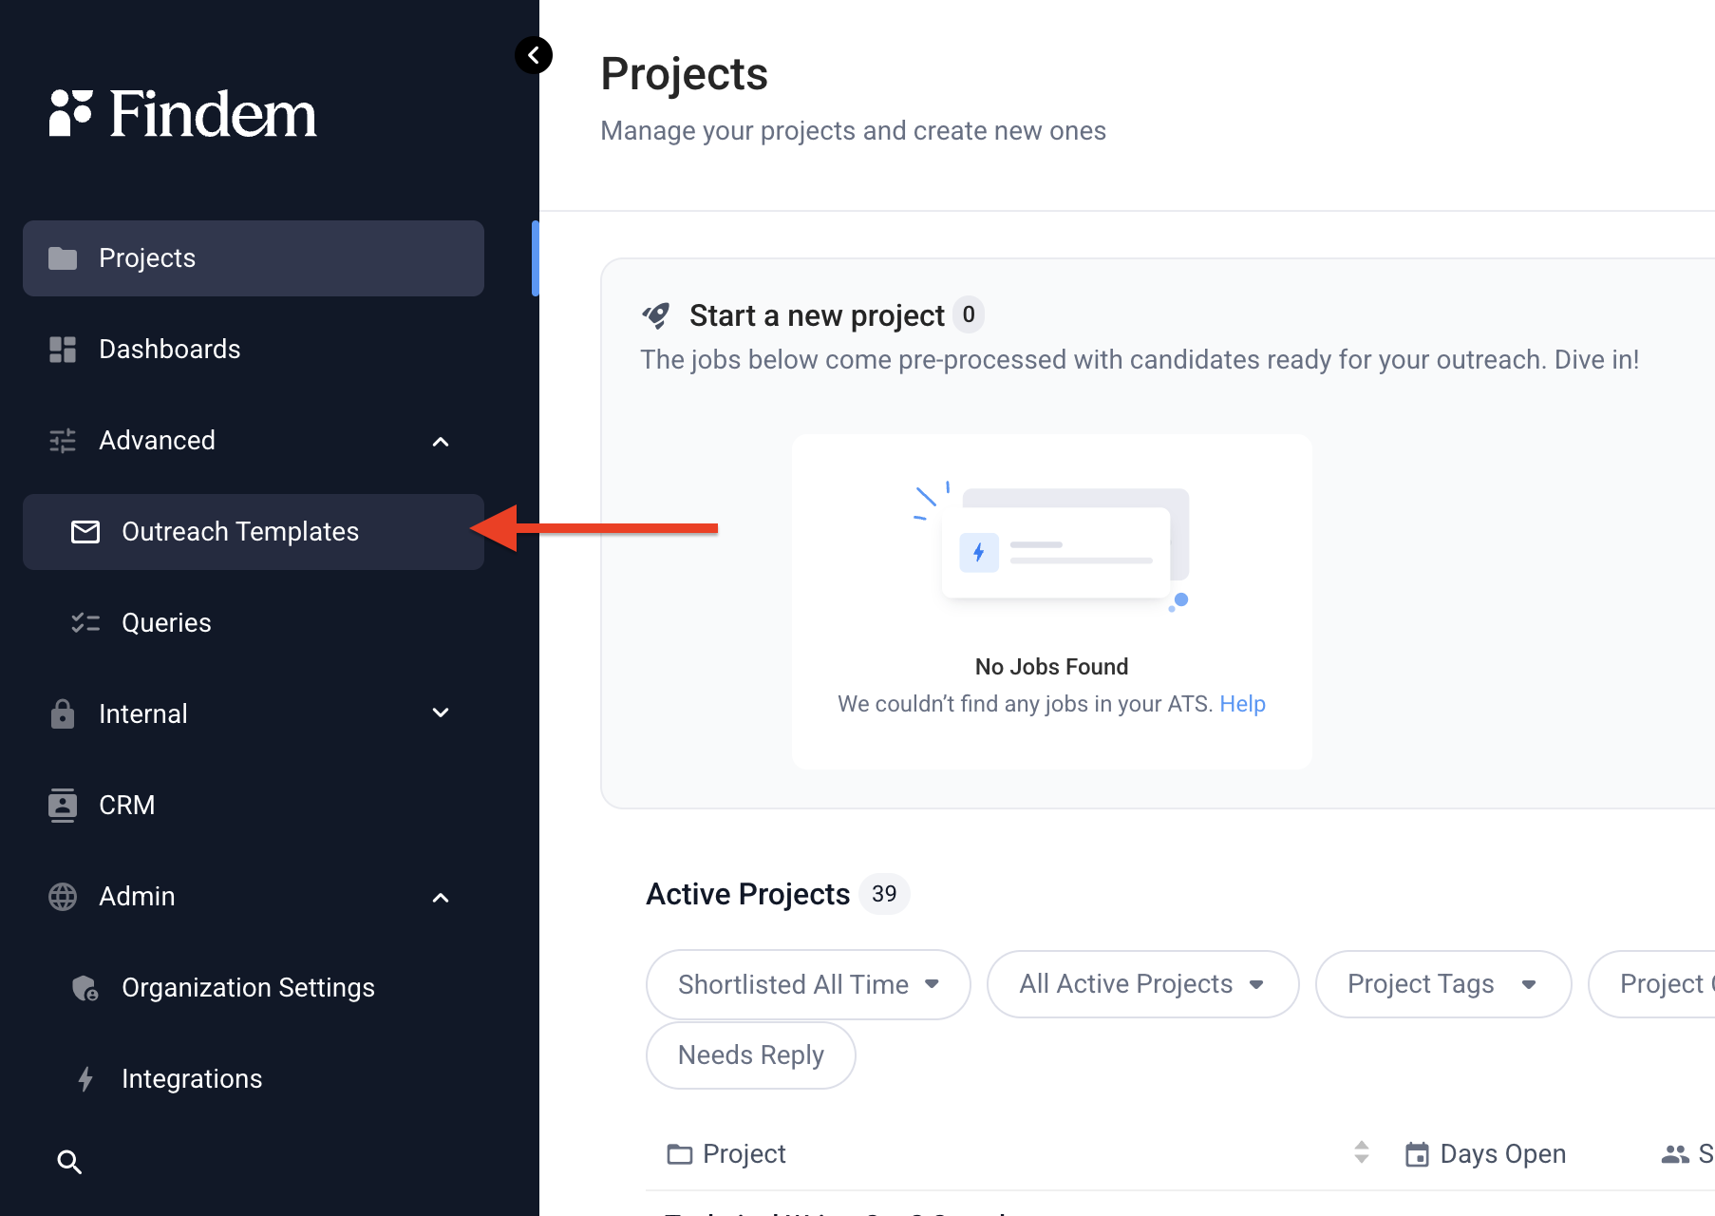The image size is (1715, 1216).
Task: Click the Projects page heading
Action: pyautogui.click(x=684, y=74)
